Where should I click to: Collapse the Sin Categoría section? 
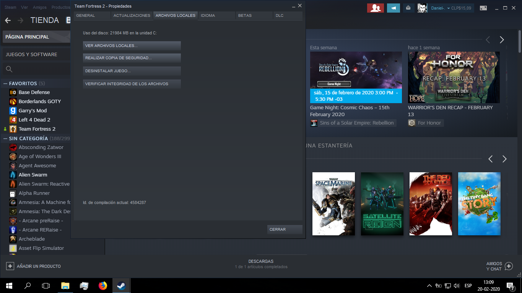(5, 138)
